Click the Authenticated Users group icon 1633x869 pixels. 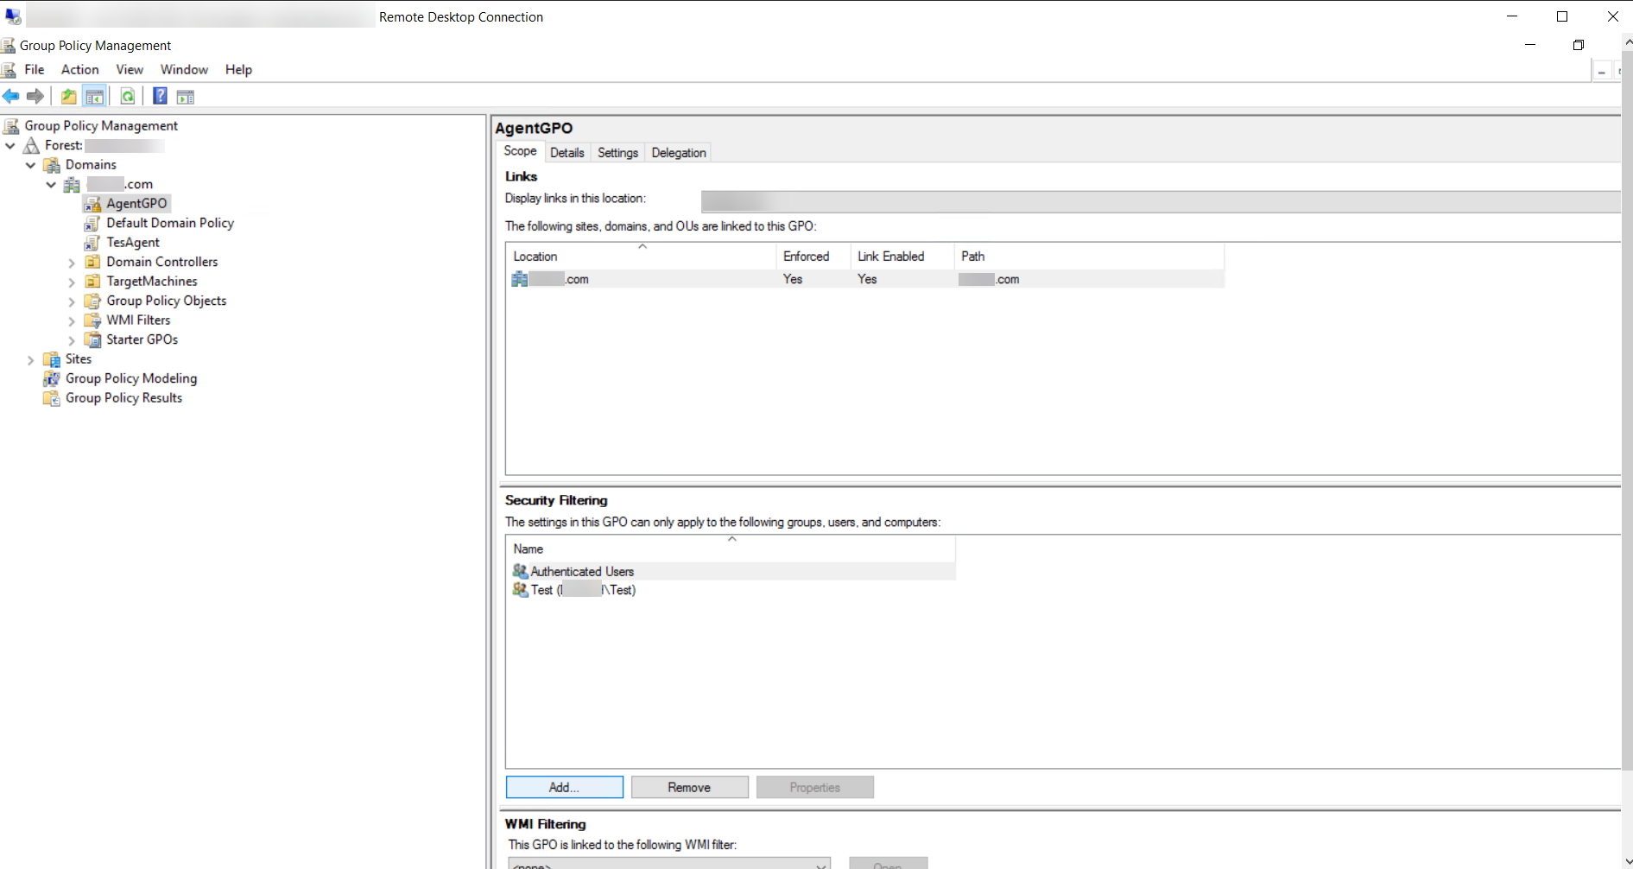click(520, 571)
